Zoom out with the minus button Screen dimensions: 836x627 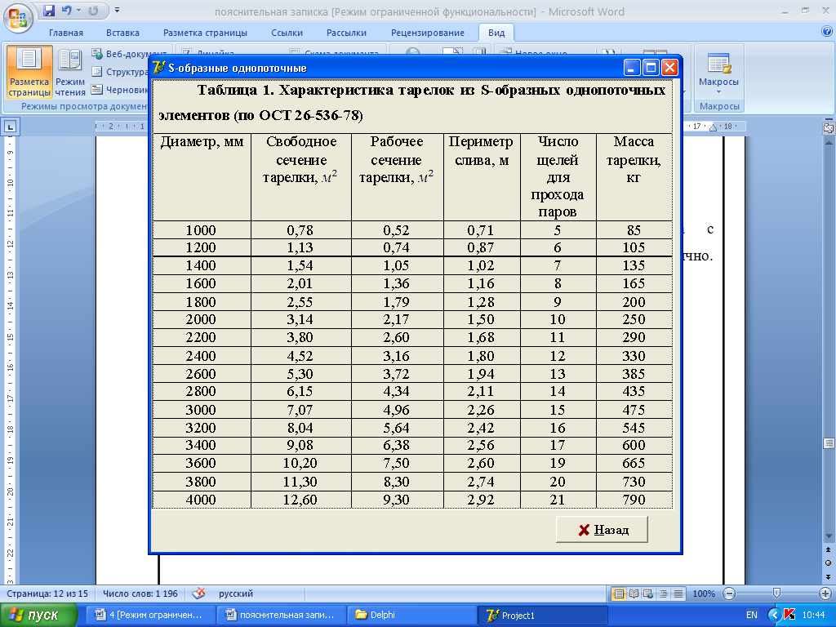pyautogui.click(x=729, y=594)
